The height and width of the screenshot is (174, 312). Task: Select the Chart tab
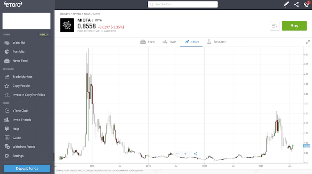[191, 42]
